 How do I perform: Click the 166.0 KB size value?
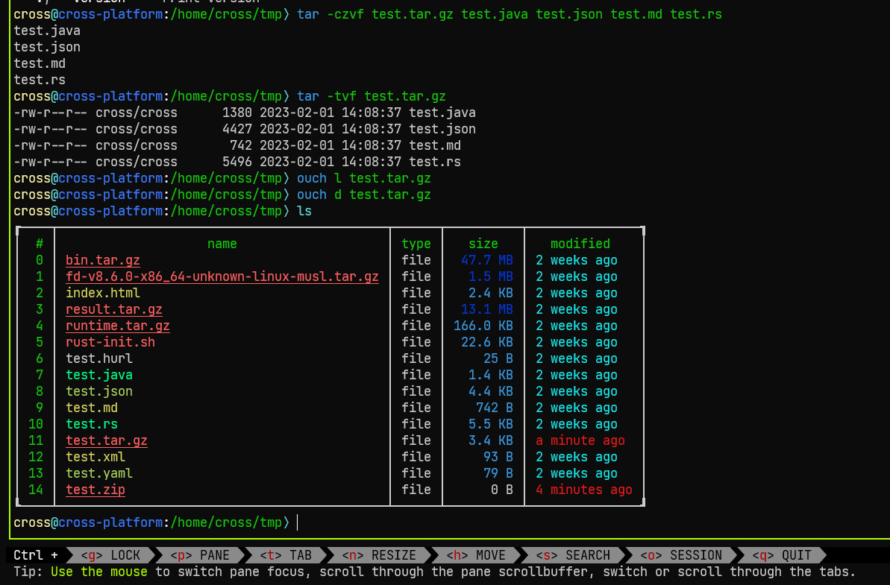tap(483, 326)
